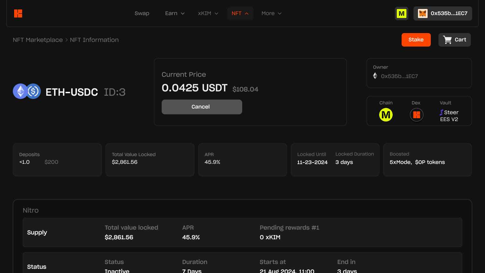
Task: Select the ID:3 label
Action: coord(115,92)
